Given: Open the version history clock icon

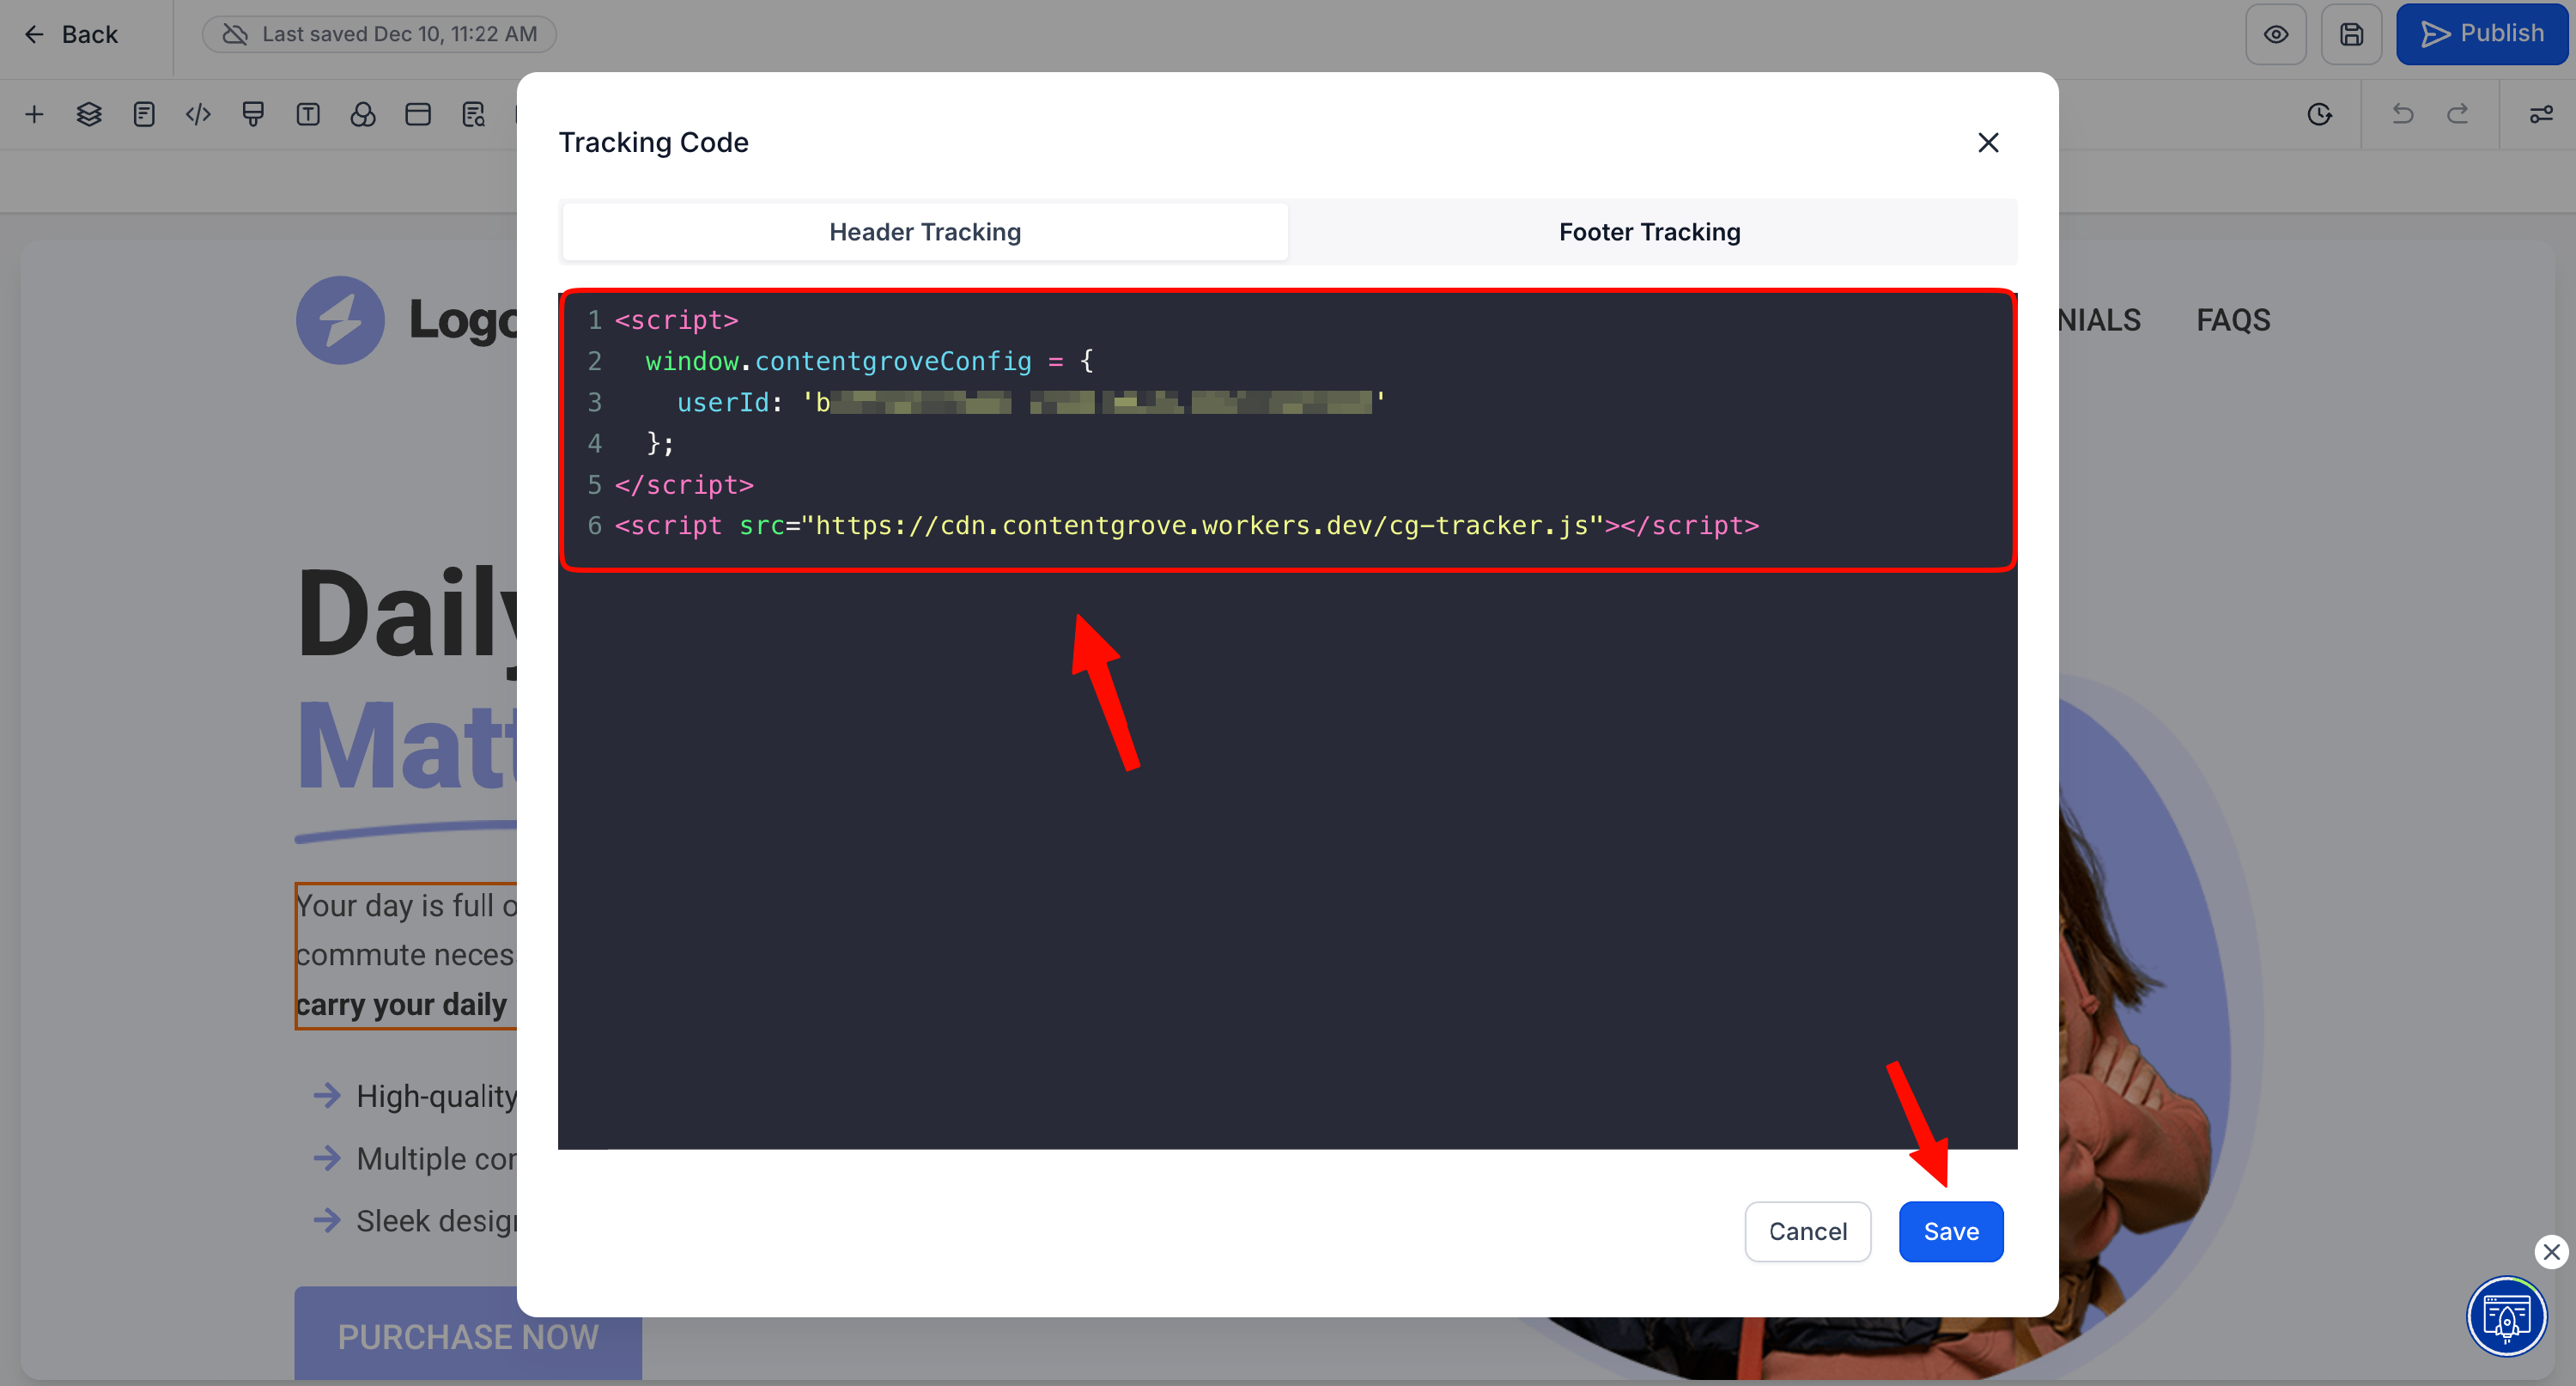Looking at the screenshot, I should coord(2320,114).
